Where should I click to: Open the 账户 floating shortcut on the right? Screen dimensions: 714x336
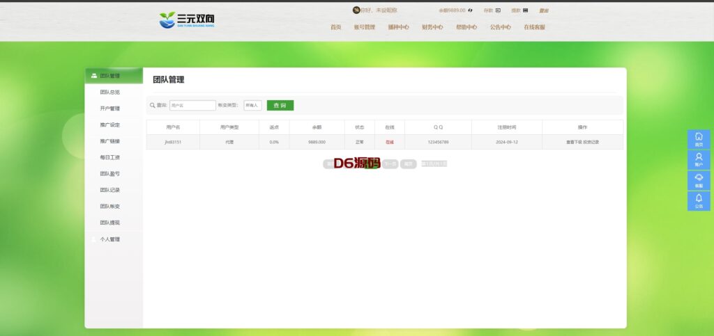coord(699,160)
